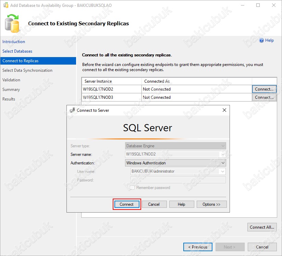Toggle the Remember password checkbox
This screenshot has width=282, height=256.
tap(132, 188)
